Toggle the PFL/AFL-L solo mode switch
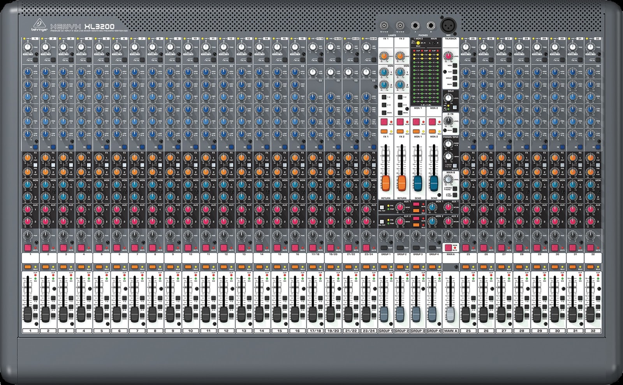The image size is (623, 385). pyautogui.click(x=455, y=108)
